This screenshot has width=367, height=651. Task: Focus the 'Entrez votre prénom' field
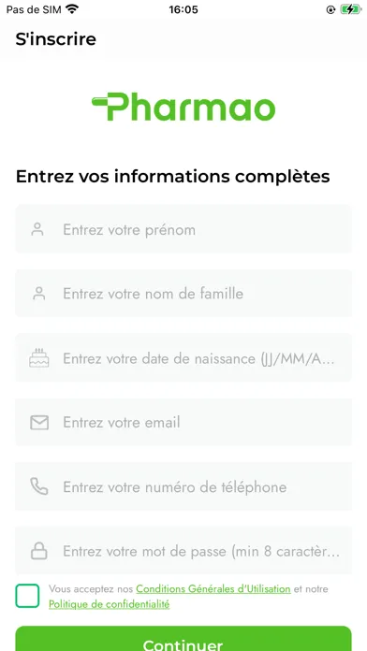point(183,229)
